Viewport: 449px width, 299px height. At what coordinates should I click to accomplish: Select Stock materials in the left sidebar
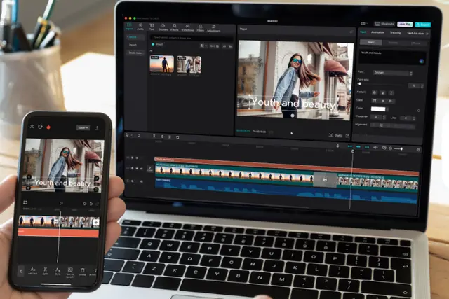tap(135, 53)
